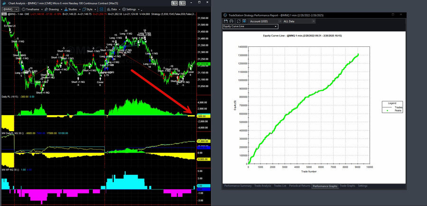Click the Equity Curve Line chart title
The image size is (427, 206).
(x=302, y=36)
